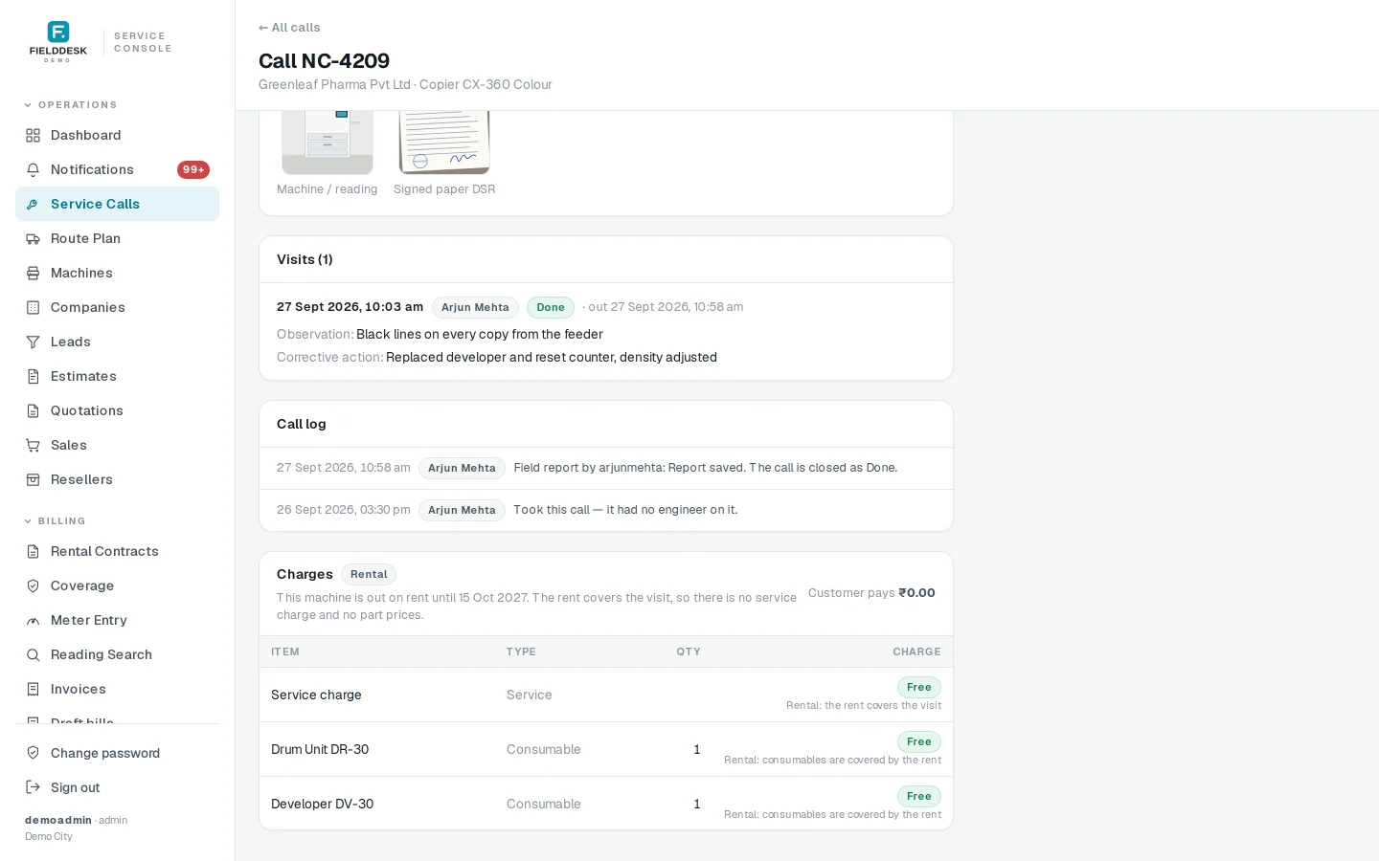
Task: Click the Leads funnel icon
Action: 33,342
